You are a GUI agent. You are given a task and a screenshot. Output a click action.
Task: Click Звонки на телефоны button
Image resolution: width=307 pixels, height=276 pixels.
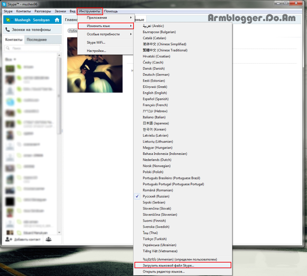coord(32,30)
